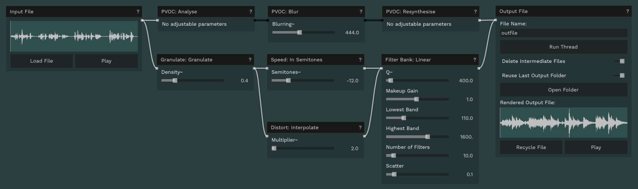Click the Recycle File button
The height and width of the screenshot is (189, 638).
point(531,147)
